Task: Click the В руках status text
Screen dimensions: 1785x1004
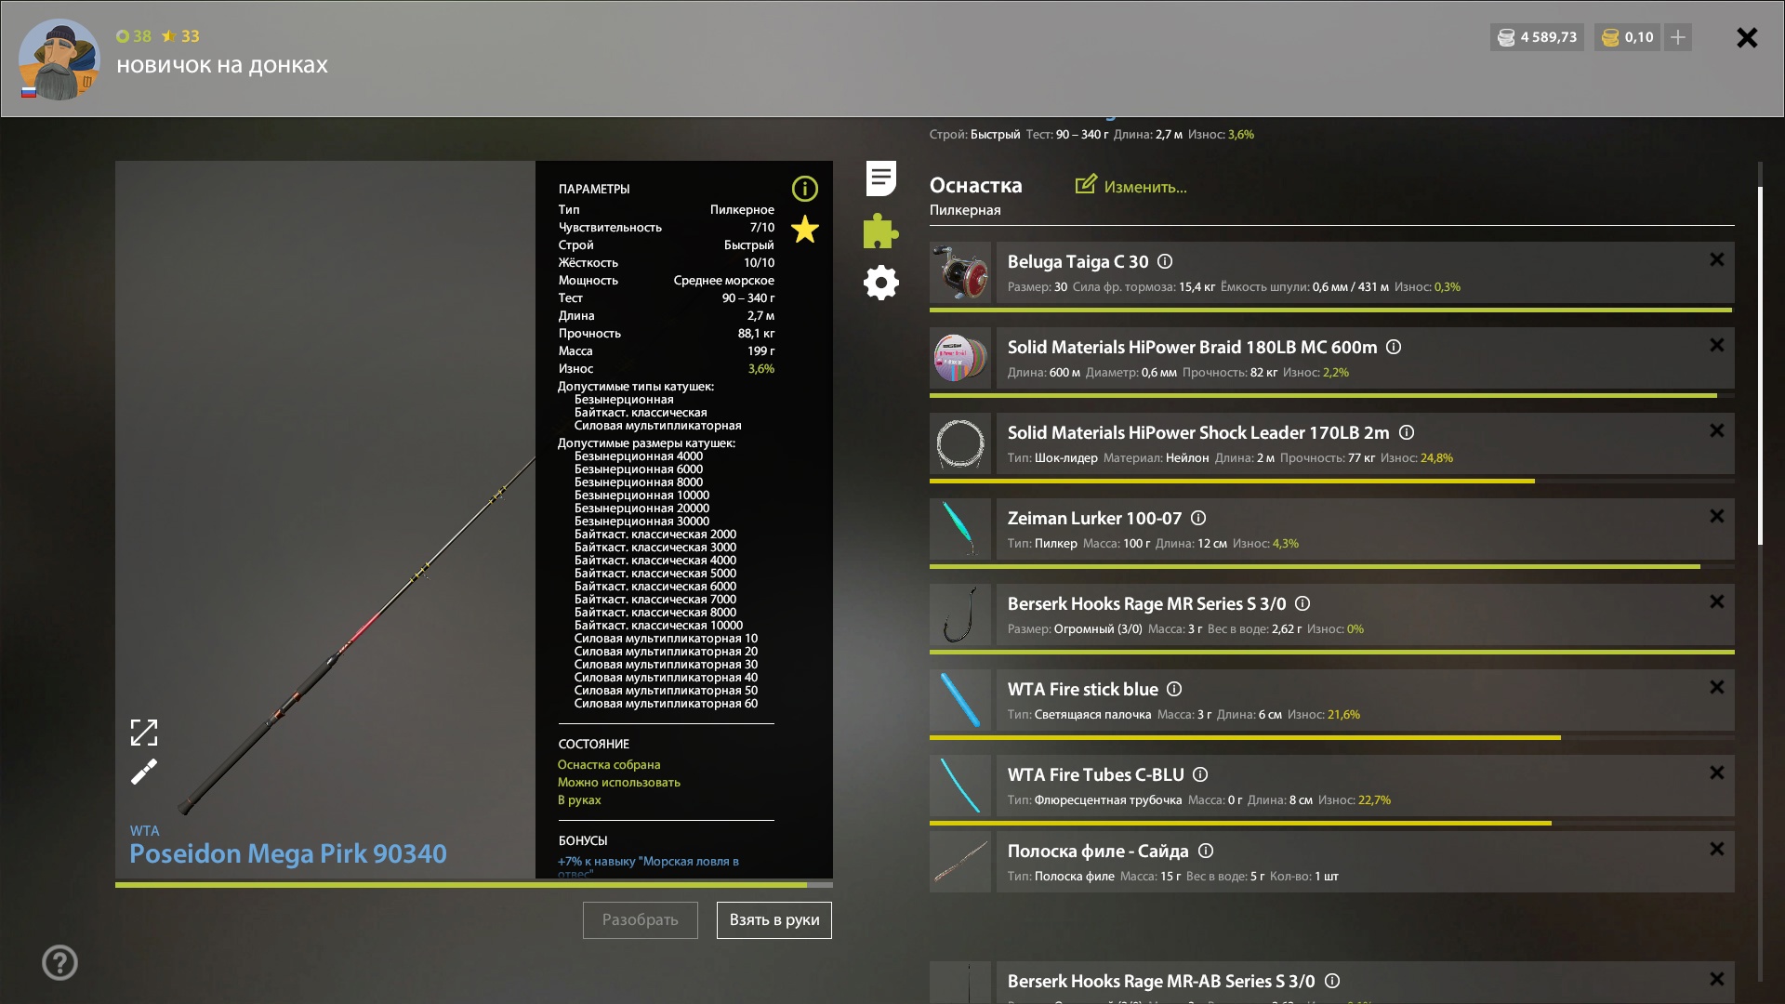Action: click(579, 799)
